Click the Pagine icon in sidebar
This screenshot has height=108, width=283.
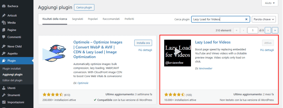point(4,30)
